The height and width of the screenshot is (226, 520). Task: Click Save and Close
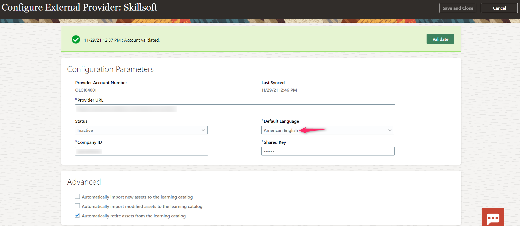458,8
